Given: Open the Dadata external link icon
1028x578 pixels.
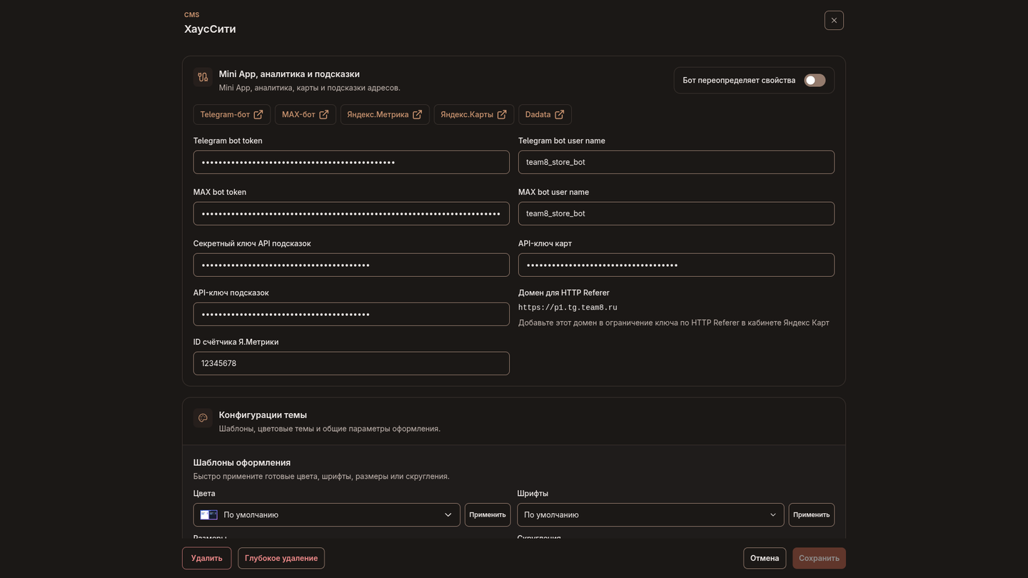Looking at the screenshot, I should (x=560, y=114).
